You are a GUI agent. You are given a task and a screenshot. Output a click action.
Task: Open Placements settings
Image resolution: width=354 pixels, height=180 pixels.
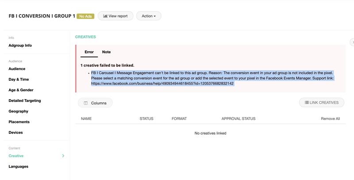tap(19, 122)
